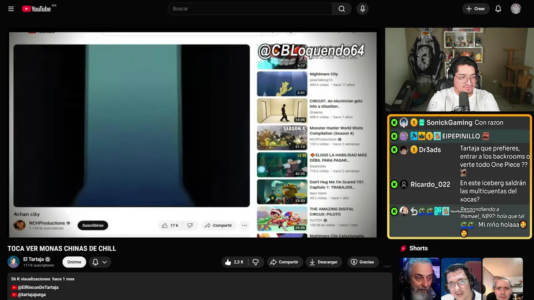Click 17 k like button in embedded video
The image size is (534, 300).
170,225
